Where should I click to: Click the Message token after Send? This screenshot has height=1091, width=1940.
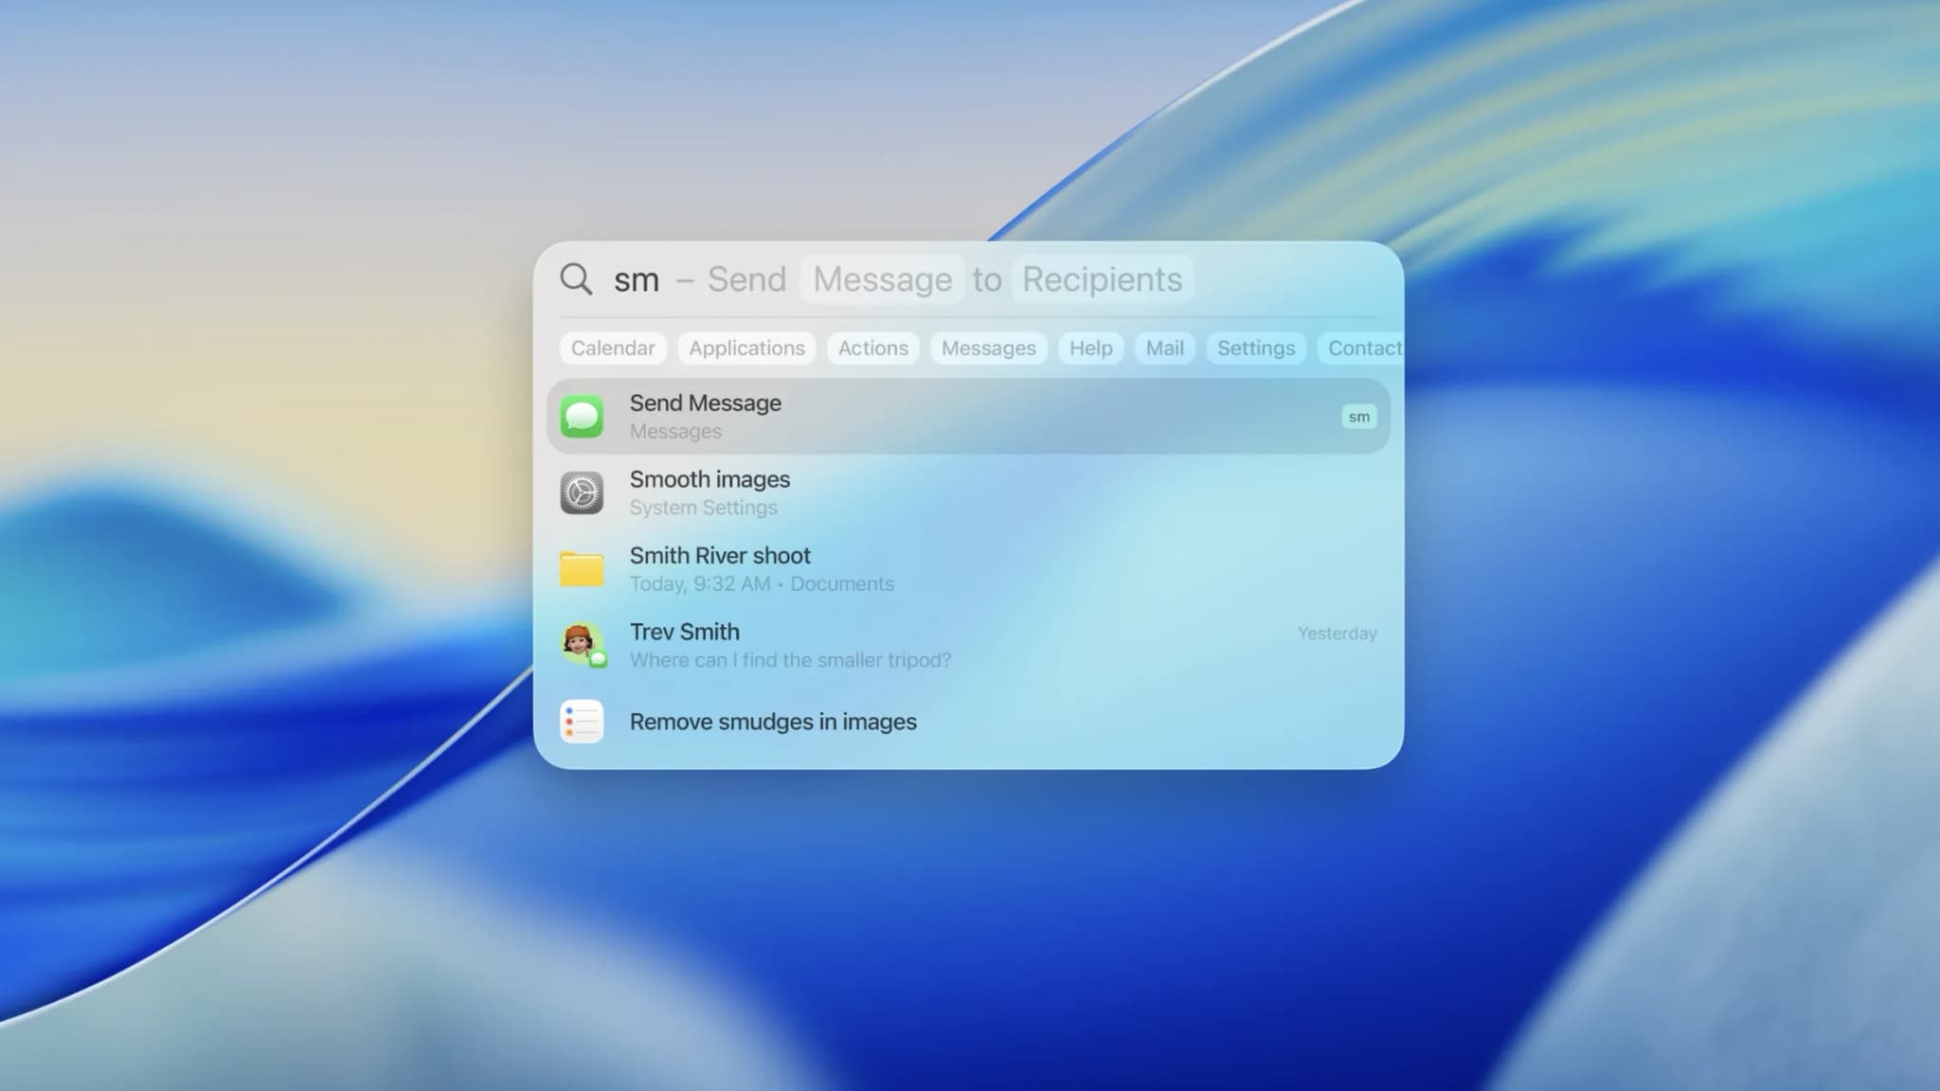tap(882, 278)
